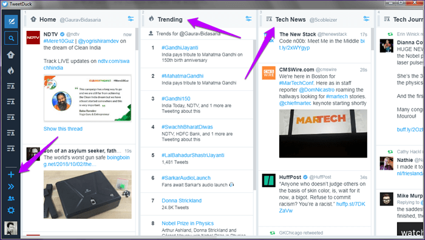425x240 pixels.
Task: Click the Trending column scrollbar
Action: coord(254,115)
